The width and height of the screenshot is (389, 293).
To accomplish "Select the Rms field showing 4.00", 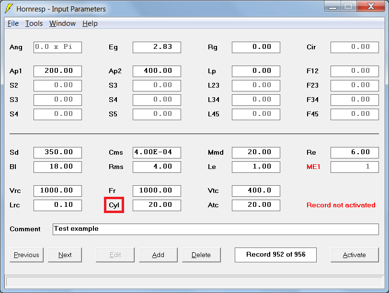I will [157, 167].
